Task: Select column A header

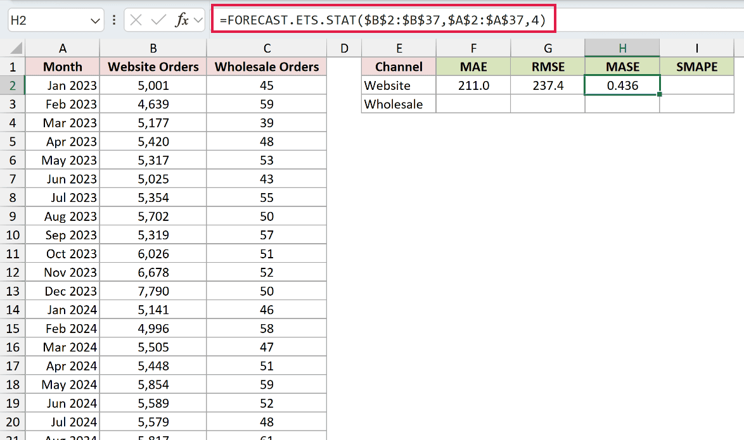Action: pyautogui.click(x=63, y=48)
